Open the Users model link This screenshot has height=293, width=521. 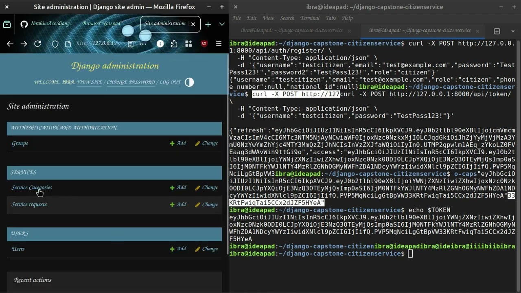[18, 249]
